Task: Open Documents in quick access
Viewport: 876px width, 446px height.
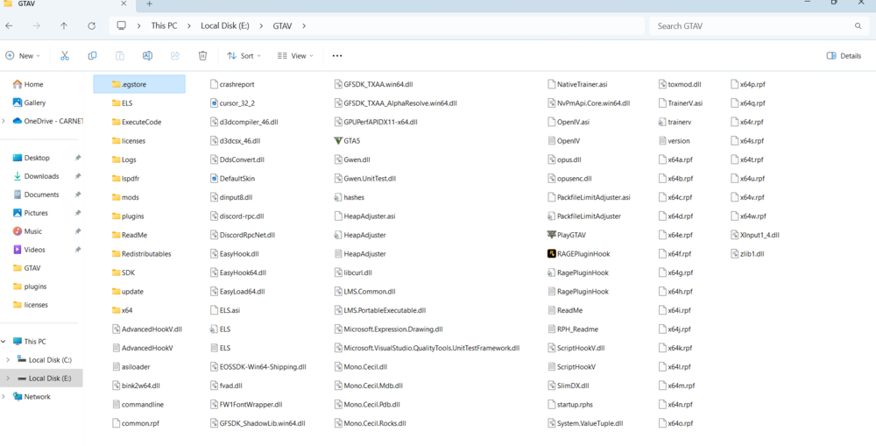Action: [x=36, y=195]
